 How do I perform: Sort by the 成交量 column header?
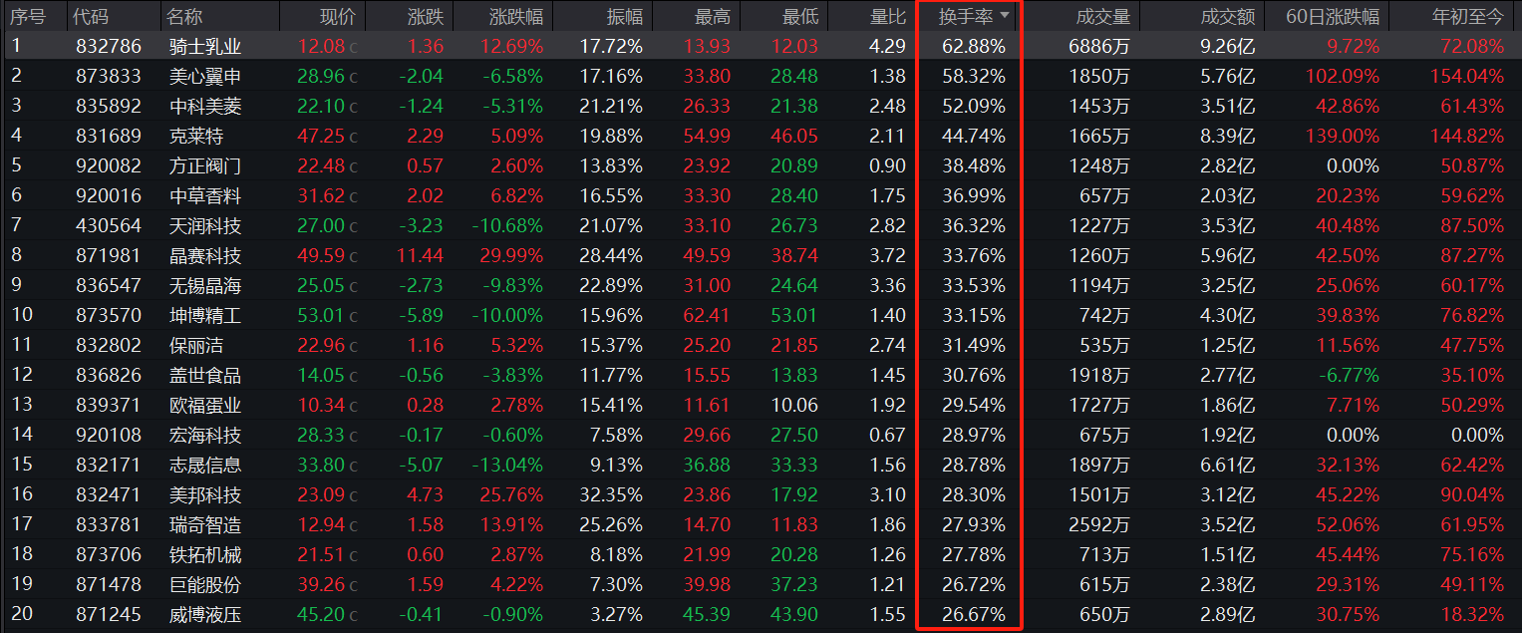click(x=1103, y=16)
